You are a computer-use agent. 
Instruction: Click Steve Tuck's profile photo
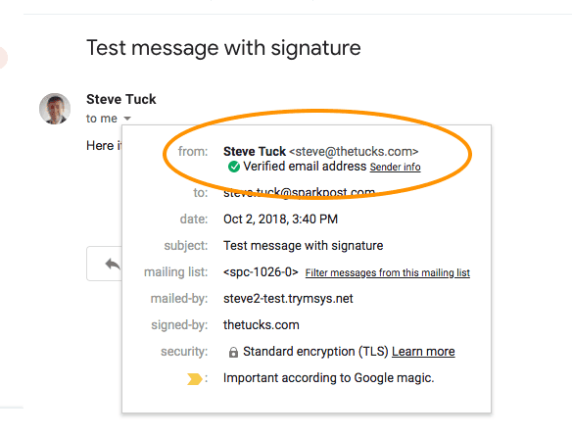coord(55,109)
